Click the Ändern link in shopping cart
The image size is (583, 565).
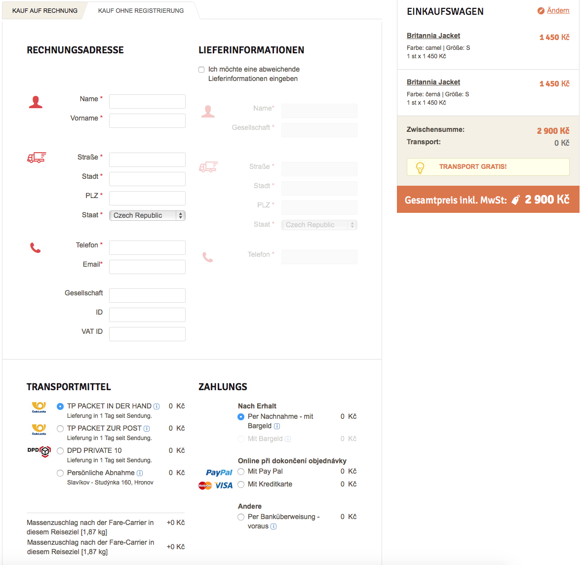click(x=558, y=10)
